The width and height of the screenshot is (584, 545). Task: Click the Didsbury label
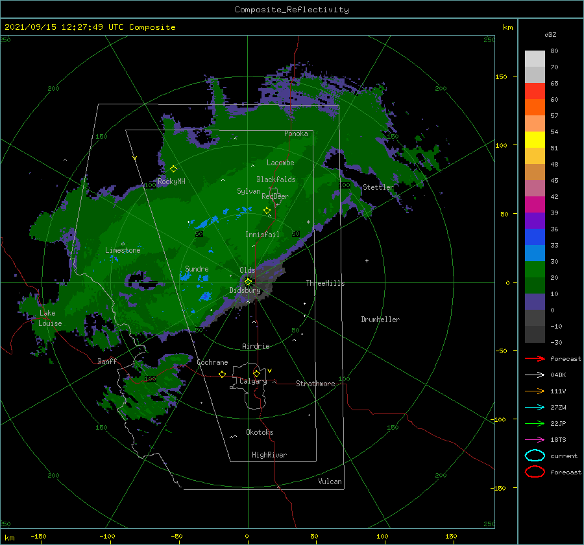click(245, 290)
